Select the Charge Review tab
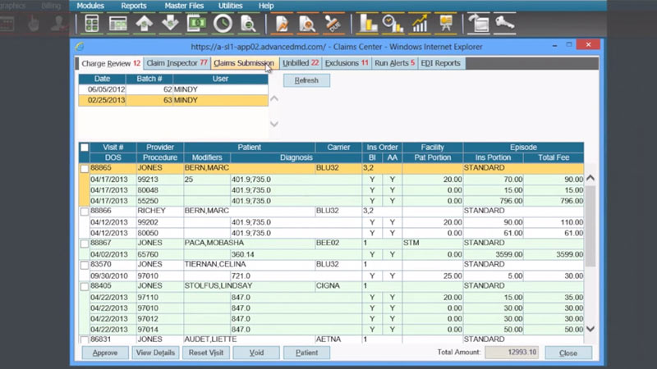657x369 pixels. tap(111, 64)
